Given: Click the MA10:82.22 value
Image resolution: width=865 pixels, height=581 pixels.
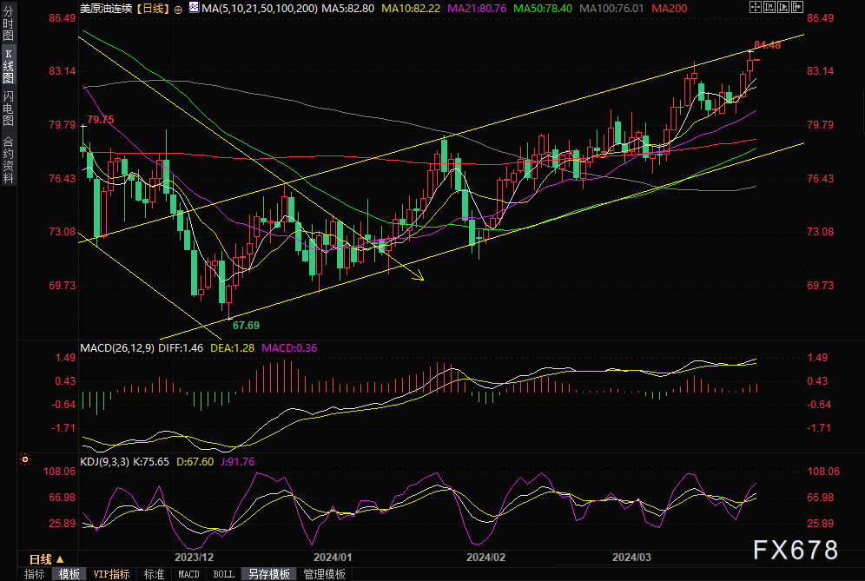Looking at the screenshot, I should (411, 9).
